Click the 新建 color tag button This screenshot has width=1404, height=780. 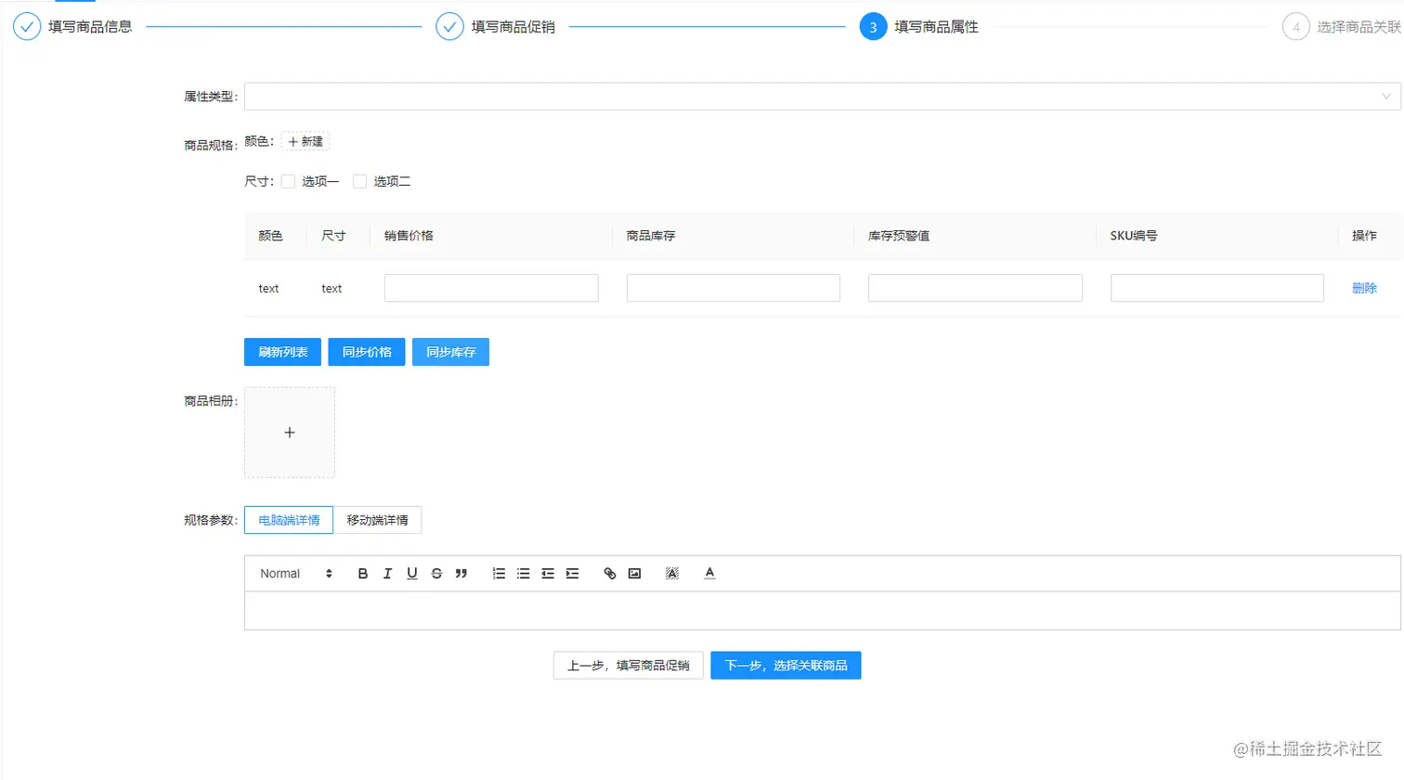(305, 142)
